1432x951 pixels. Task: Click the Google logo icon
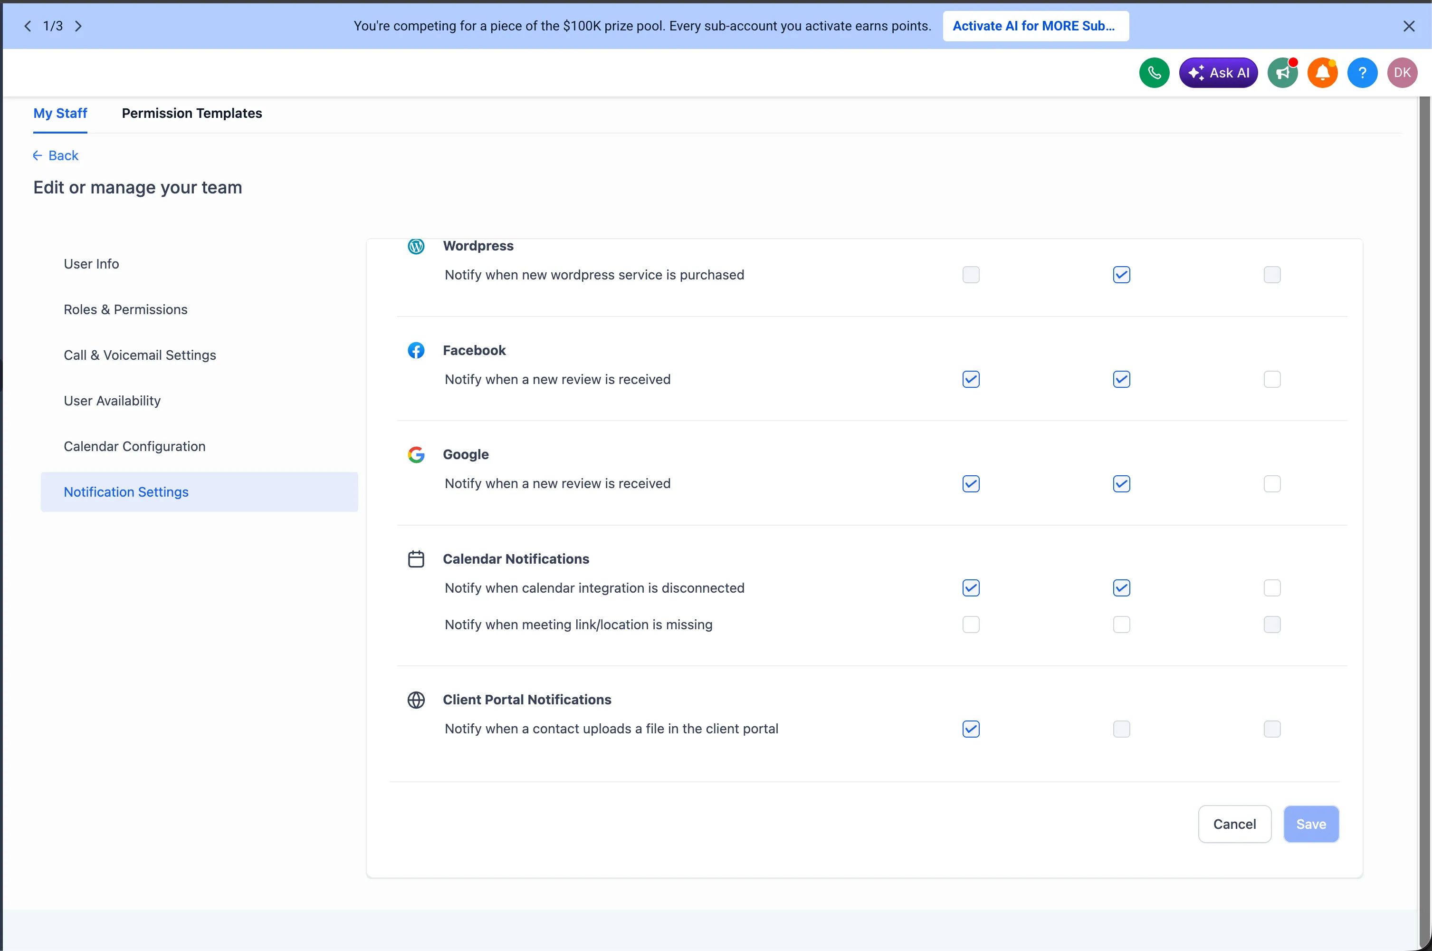(x=416, y=455)
